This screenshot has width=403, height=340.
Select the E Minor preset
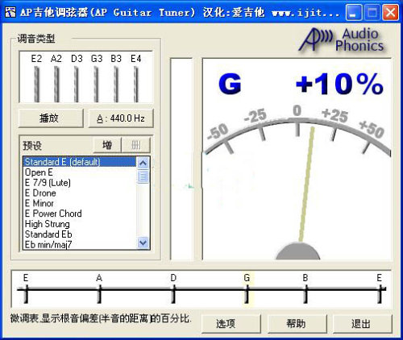tap(80, 203)
